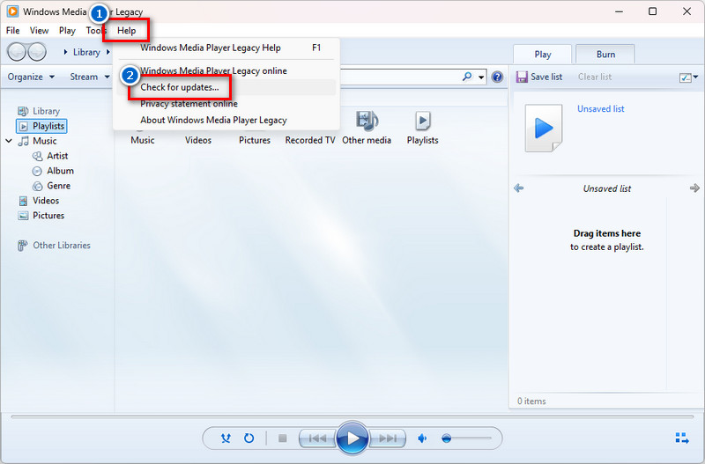Click the next list gray arrow
The height and width of the screenshot is (464, 705).
tap(694, 188)
